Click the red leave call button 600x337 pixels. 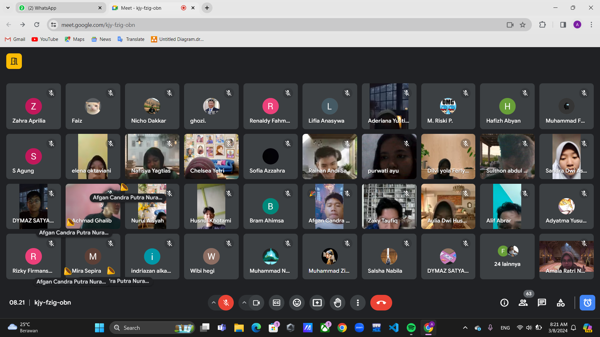click(x=381, y=303)
